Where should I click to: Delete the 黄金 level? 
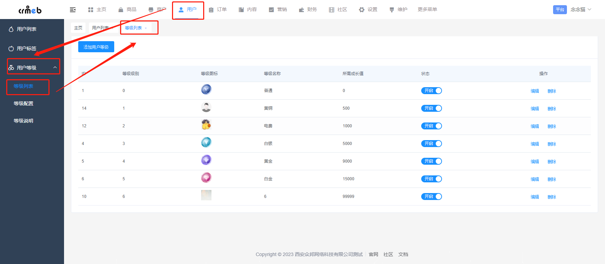(x=552, y=162)
